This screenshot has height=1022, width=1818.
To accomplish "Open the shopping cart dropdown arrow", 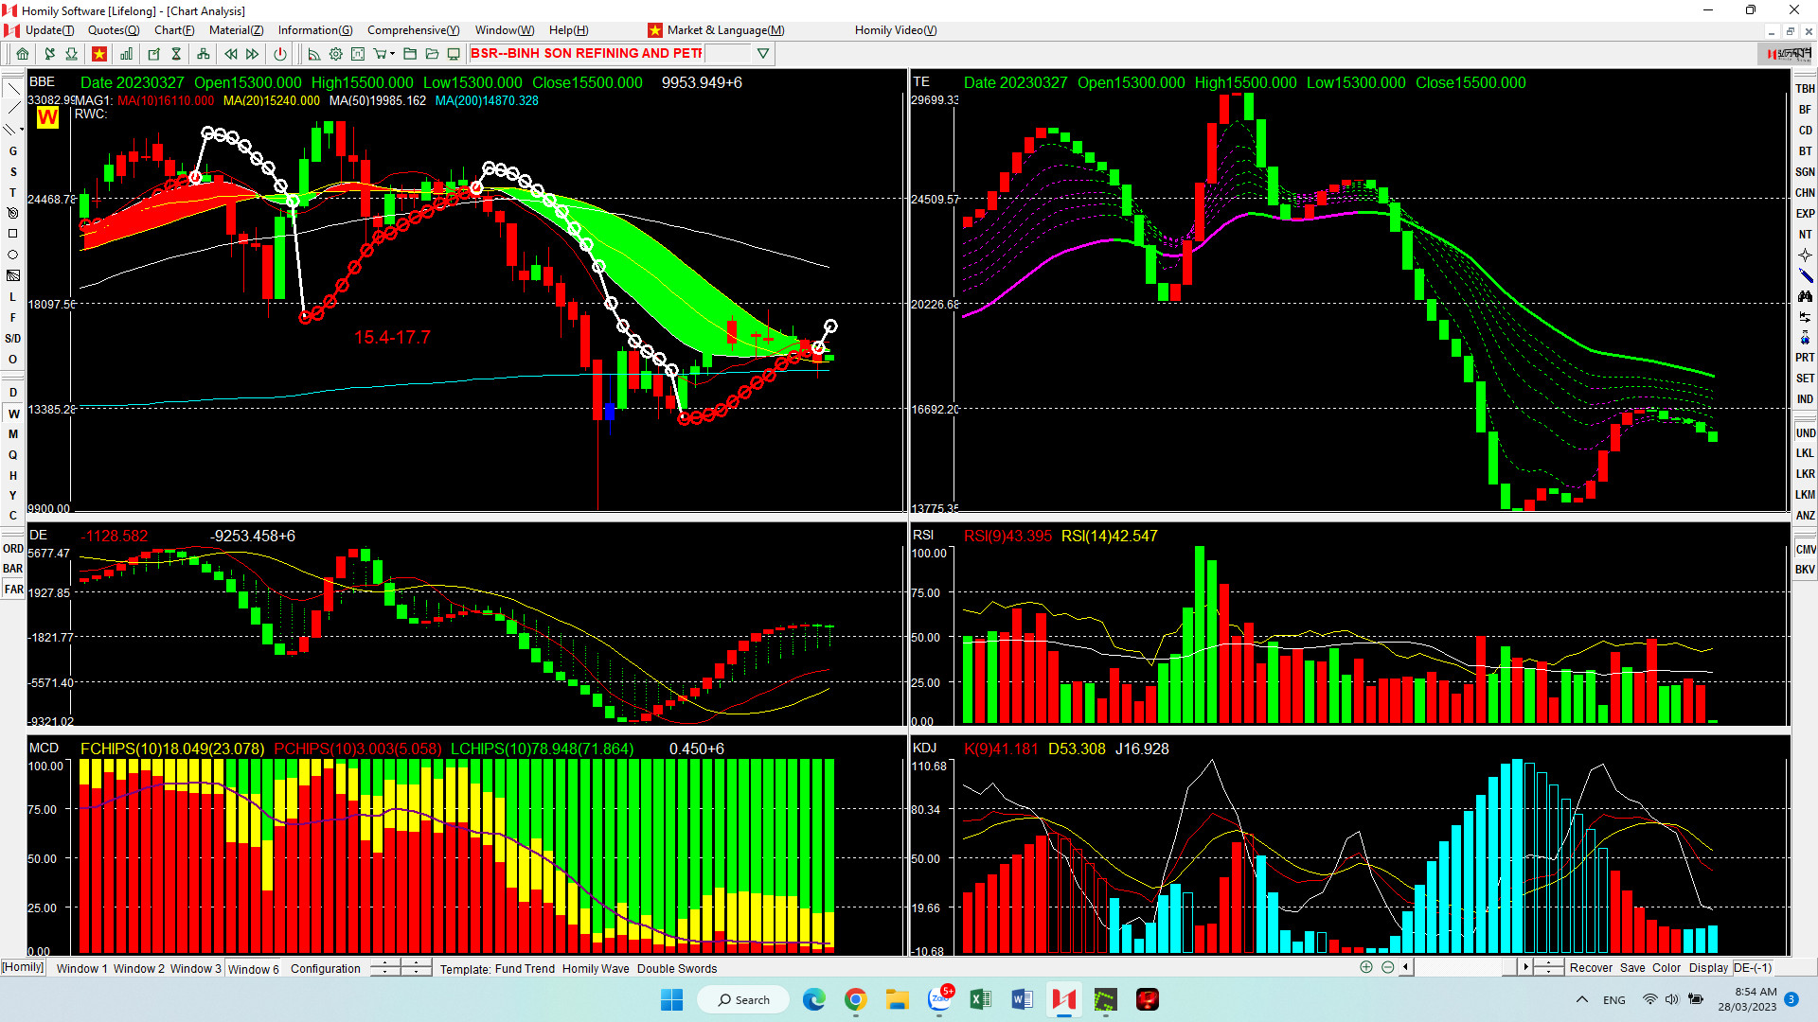I will click(392, 54).
